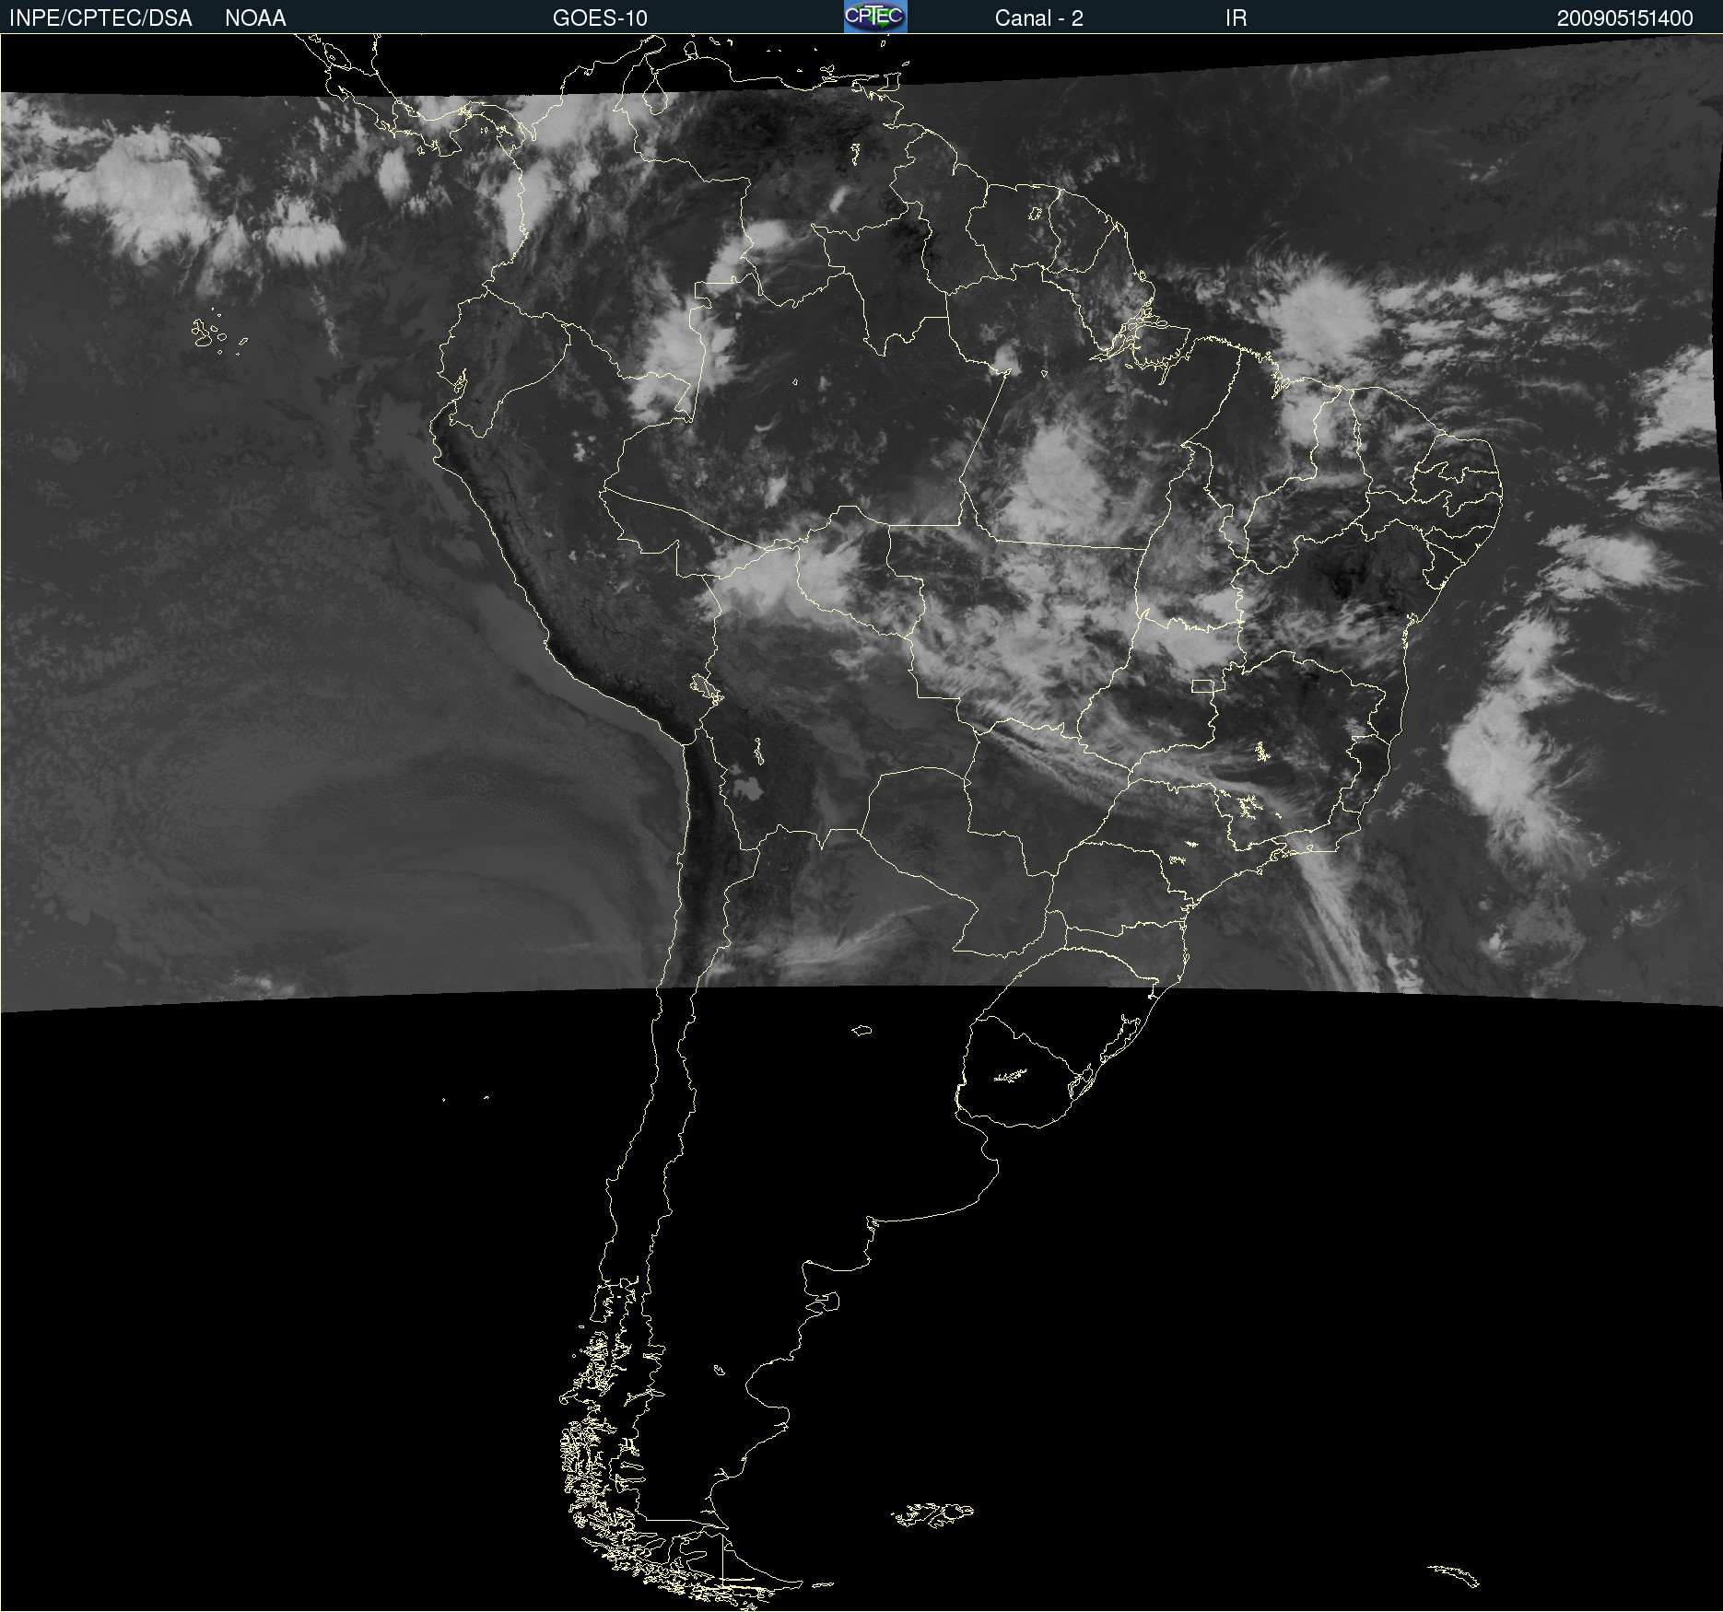Click the CPTEC logo icon
This screenshot has height=1612, width=1723.
click(x=875, y=17)
